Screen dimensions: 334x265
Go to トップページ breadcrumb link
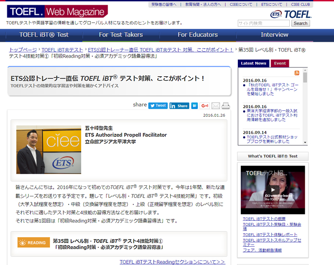(23, 50)
